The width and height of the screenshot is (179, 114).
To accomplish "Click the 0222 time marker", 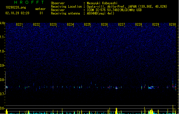I will (36, 25).
